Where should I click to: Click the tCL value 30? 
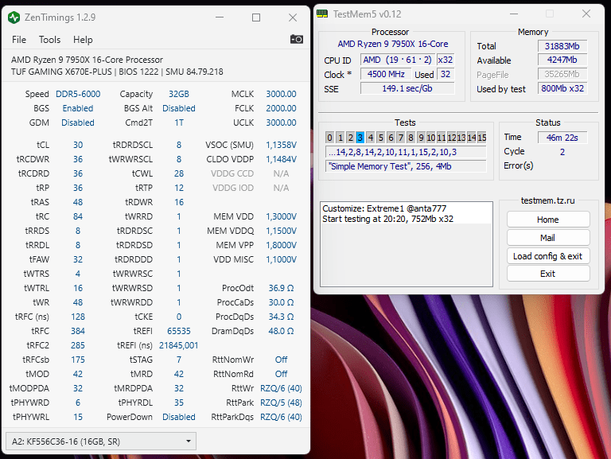(x=78, y=145)
